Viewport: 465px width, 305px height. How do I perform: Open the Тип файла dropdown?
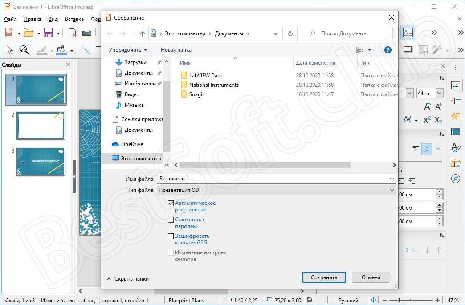coord(276,190)
